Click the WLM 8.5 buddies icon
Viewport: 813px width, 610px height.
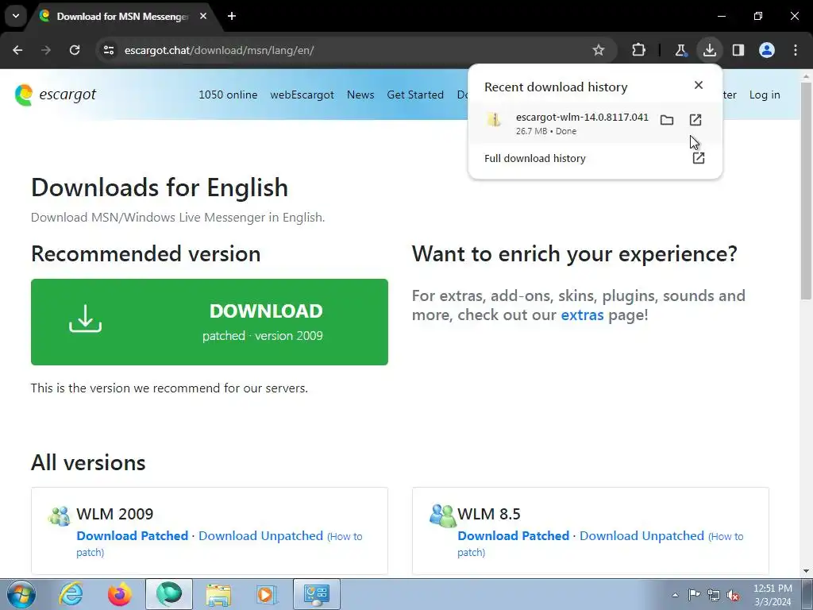[442, 515]
